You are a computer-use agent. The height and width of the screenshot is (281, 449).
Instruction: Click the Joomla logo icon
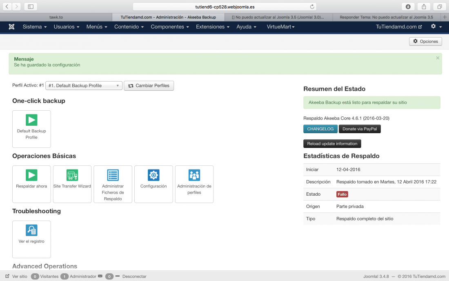[x=11, y=27]
